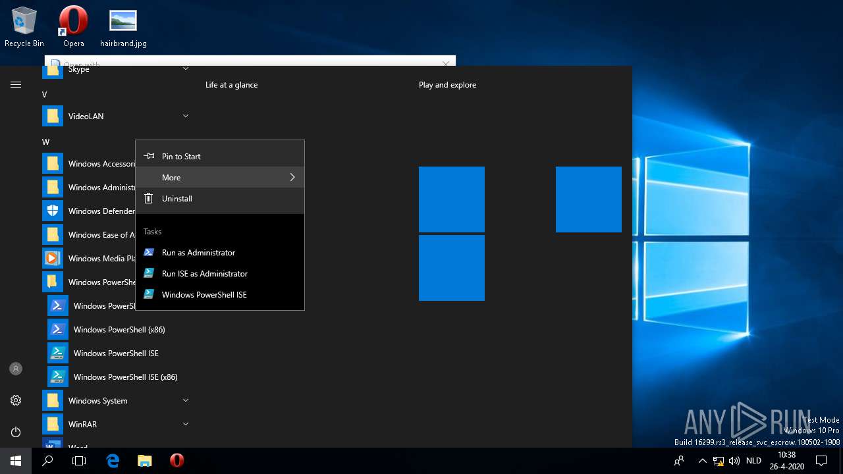Click the Windows Start button
Image resolution: width=843 pixels, height=474 pixels.
point(16,461)
